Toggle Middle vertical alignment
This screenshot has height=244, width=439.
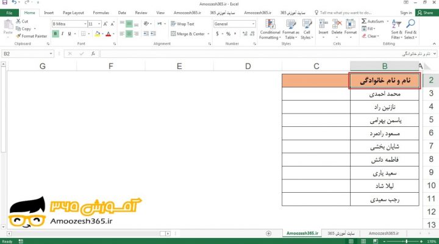[129, 24]
